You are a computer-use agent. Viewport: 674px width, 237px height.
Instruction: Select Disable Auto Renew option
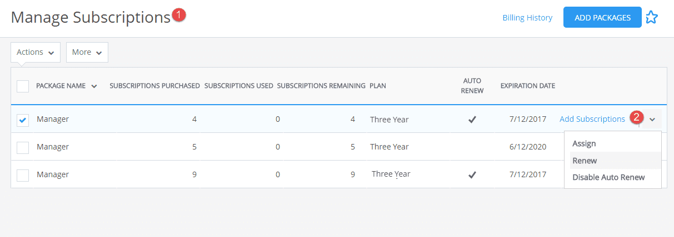click(x=608, y=177)
